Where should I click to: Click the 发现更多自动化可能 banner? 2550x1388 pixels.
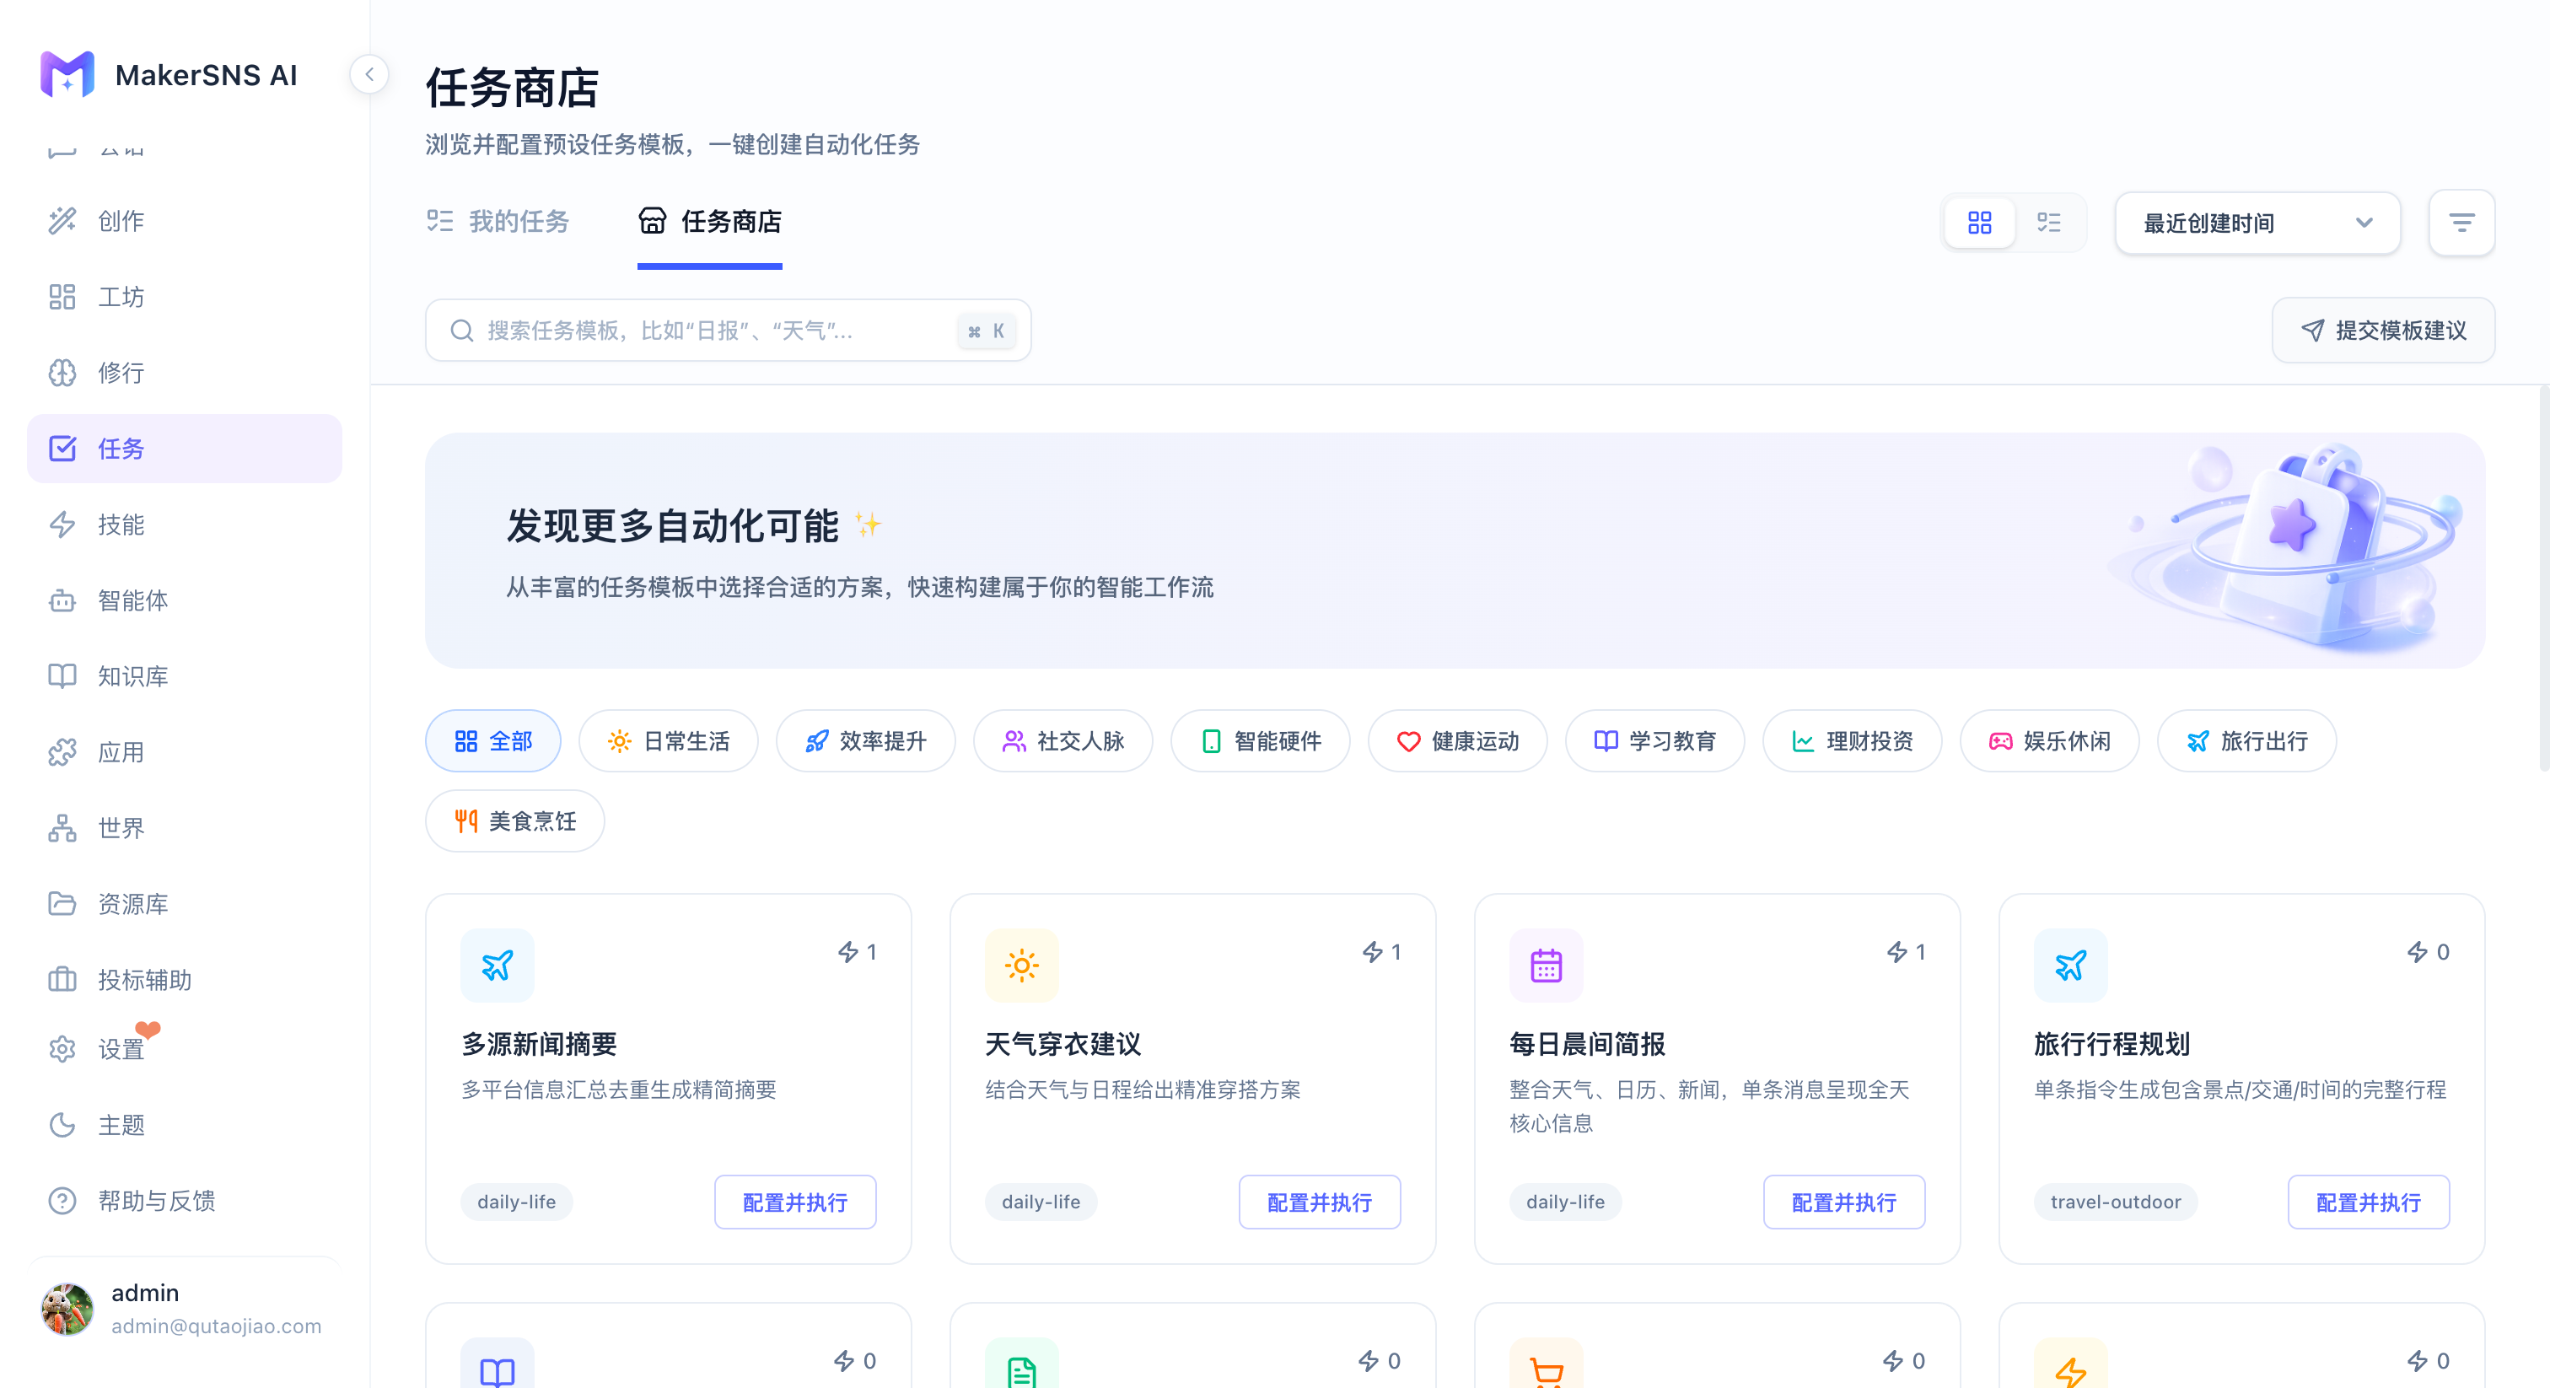click(x=1455, y=551)
